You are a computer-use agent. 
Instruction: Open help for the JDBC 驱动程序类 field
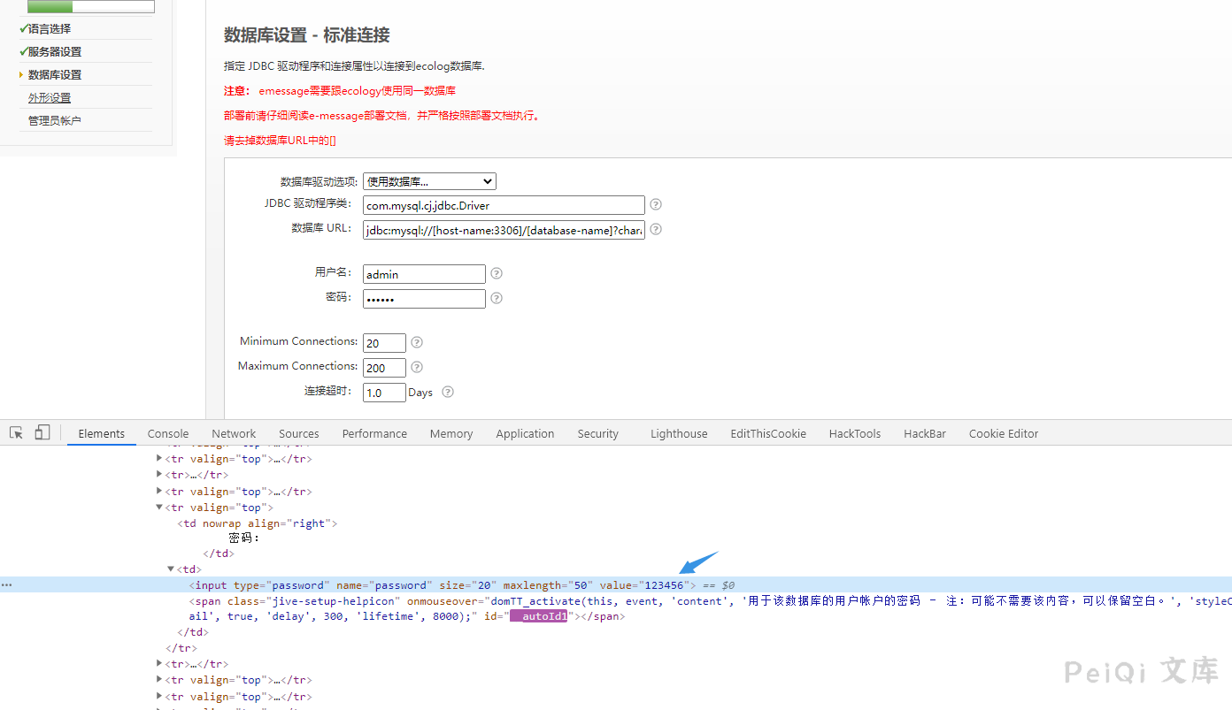coord(655,204)
